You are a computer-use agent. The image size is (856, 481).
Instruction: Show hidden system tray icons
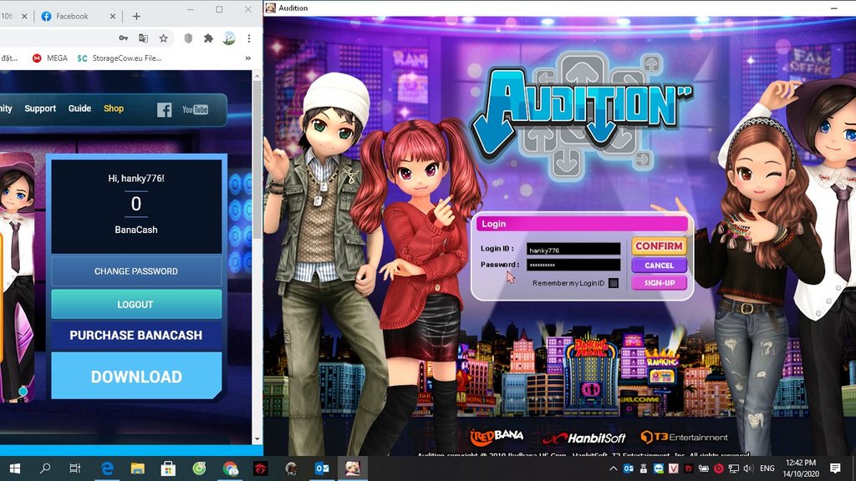[613, 468]
